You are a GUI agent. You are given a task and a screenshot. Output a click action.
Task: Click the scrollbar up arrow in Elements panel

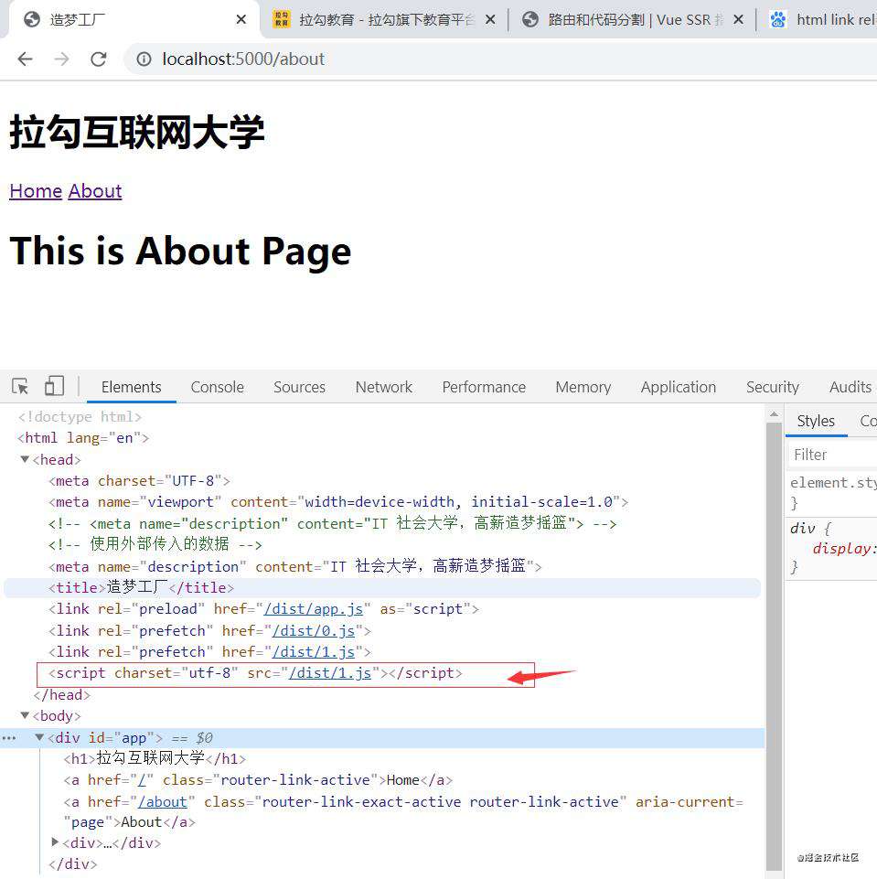[774, 415]
